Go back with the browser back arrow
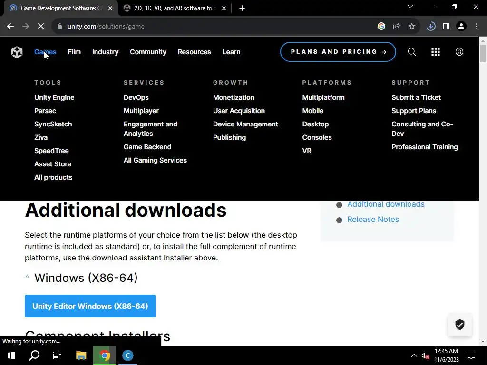Image resolution: width=487 pixels, height=365 pixels. [10, 27]
